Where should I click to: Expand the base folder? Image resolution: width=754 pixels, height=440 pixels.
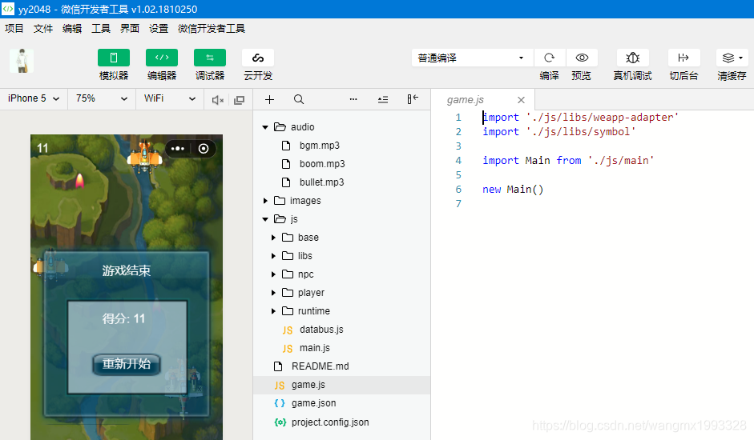click(273, 238)
